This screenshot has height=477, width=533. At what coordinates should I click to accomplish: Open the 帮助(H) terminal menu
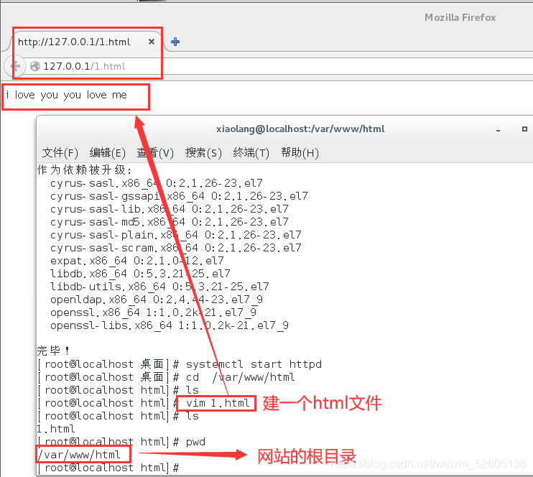[300, 152]
